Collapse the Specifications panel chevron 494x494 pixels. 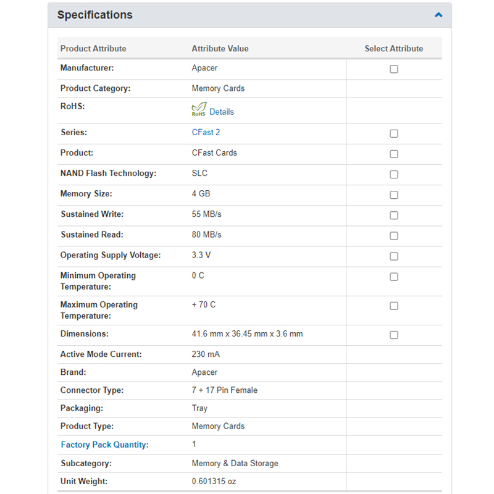(x=438, y=15)
